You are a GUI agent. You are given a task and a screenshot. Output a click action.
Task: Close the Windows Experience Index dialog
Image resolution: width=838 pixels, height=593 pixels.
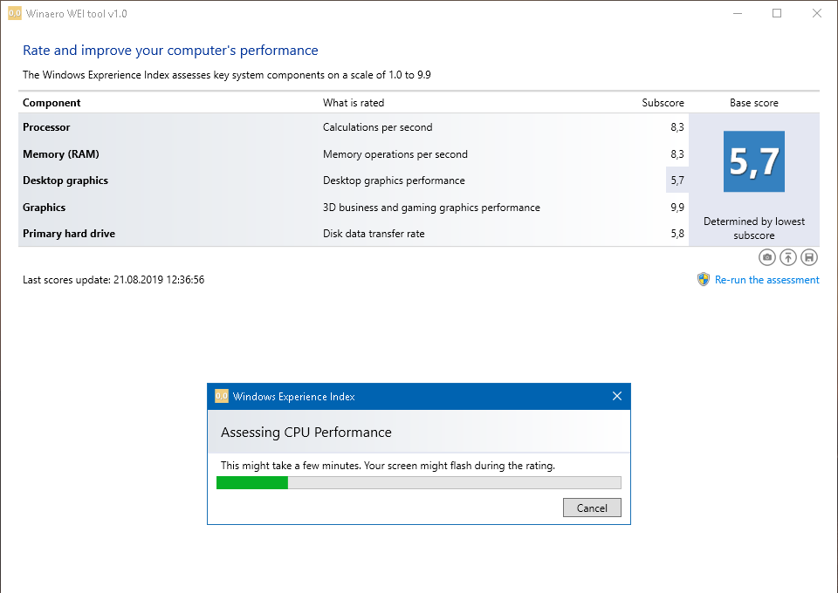point(617,396)
